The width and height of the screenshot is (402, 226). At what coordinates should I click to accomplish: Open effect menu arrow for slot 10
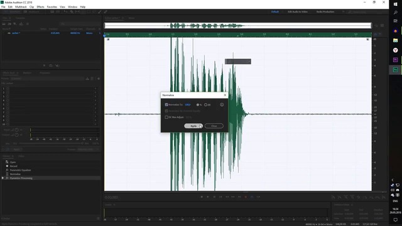pyautogui.click(x=95, y=124)
